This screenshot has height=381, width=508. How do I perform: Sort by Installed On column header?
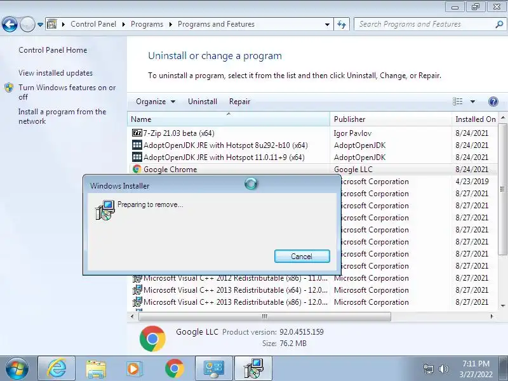pyautogui.click(x=475, y=119)
